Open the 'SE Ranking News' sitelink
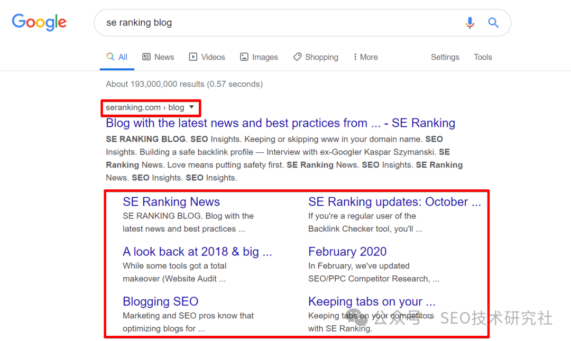This screenshot has width=571, height=341. coord(171,202)
